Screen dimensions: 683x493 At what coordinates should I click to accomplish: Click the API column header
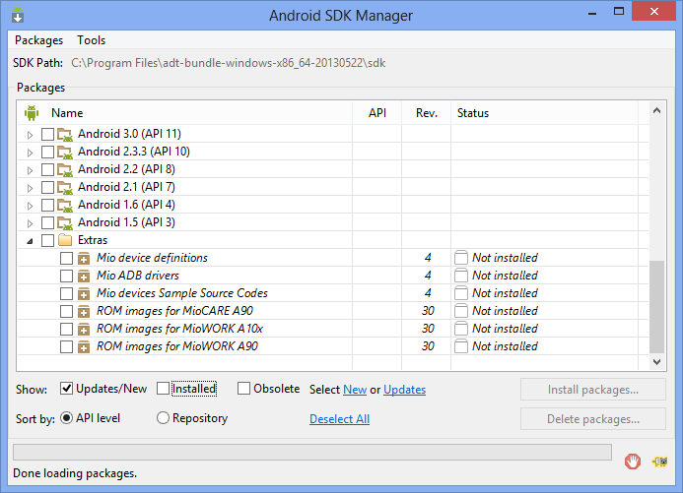376,113
